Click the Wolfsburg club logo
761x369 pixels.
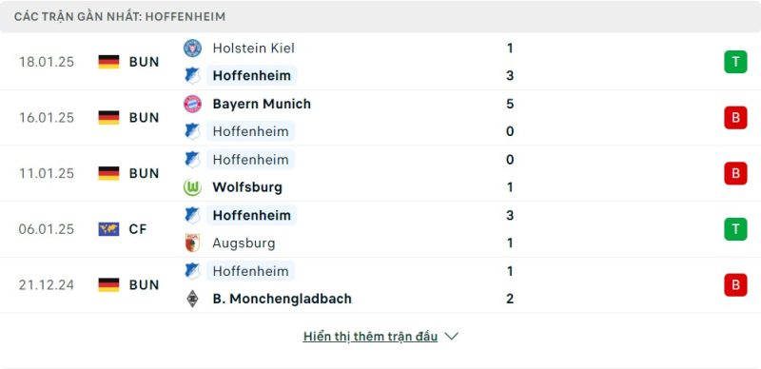tap(192, 187)
